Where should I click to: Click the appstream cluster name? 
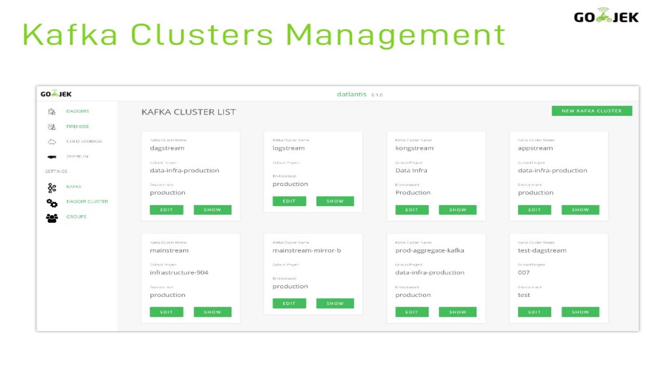(536, 148)
